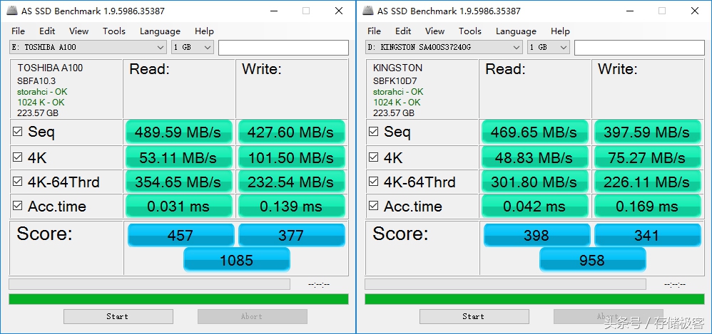Click Seq read result 469.65 MB/s
Image resolution: width=712 pixels, height=334 pixels.
tap(535, 132)
